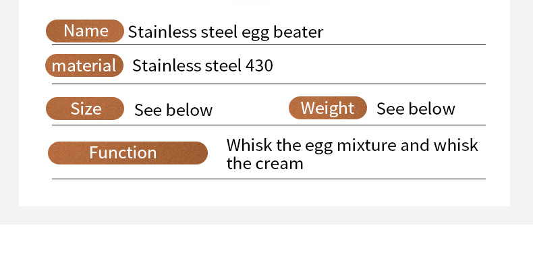Click the brown Name label badge
The height and width of the screenshot is (273, 533).
85,31
